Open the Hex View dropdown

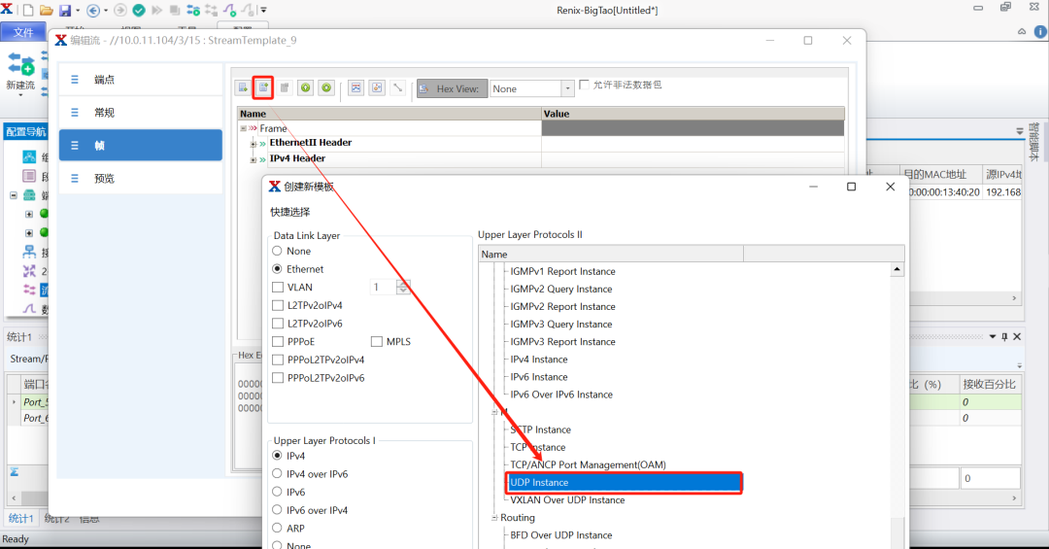pos(568,88)
